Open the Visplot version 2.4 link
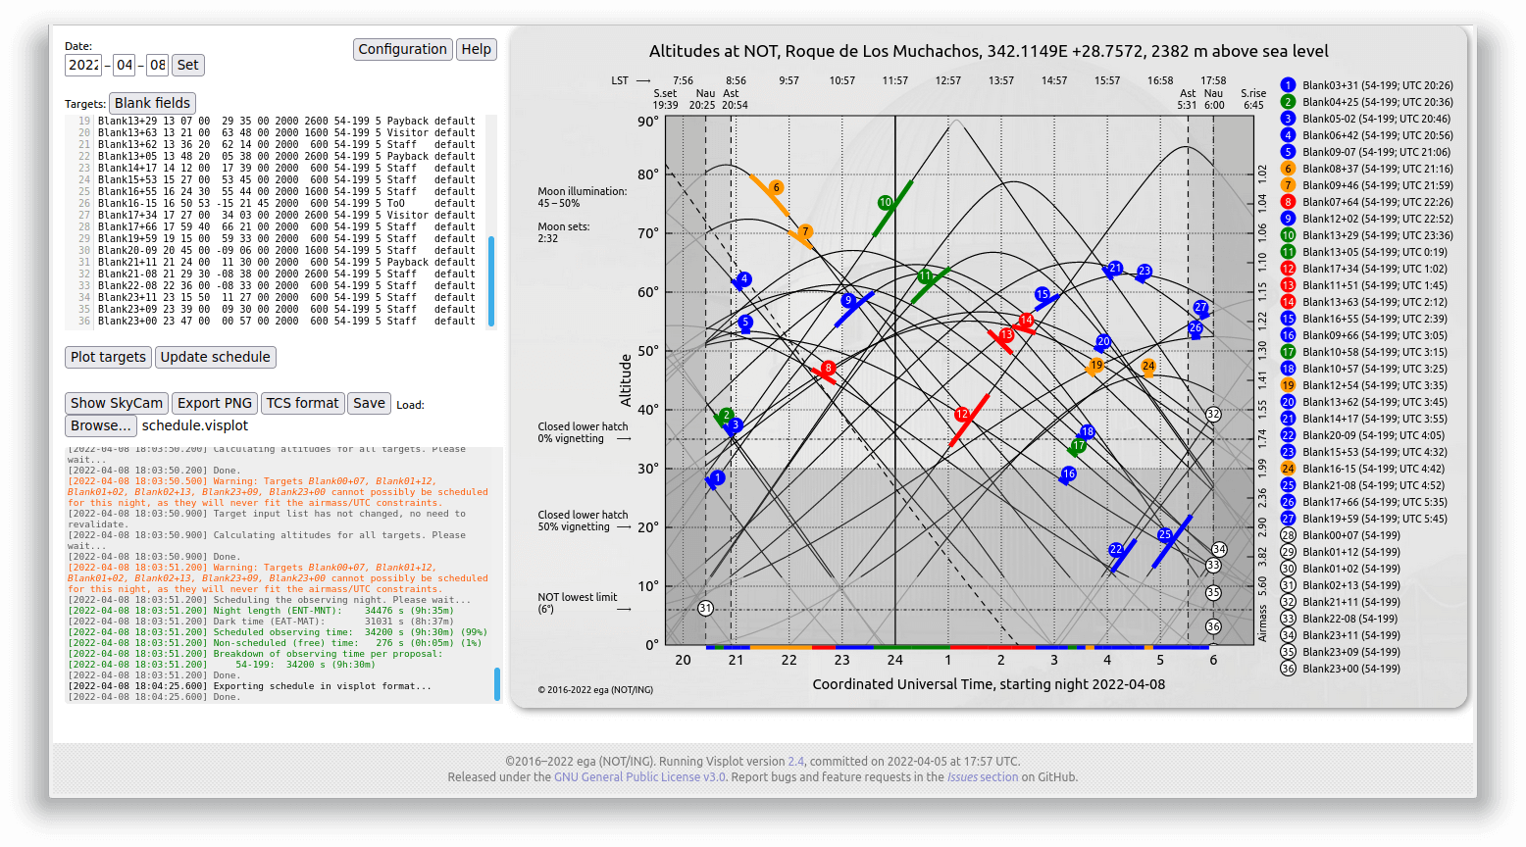Screen dimensions: 1526x847 point(796,761)
